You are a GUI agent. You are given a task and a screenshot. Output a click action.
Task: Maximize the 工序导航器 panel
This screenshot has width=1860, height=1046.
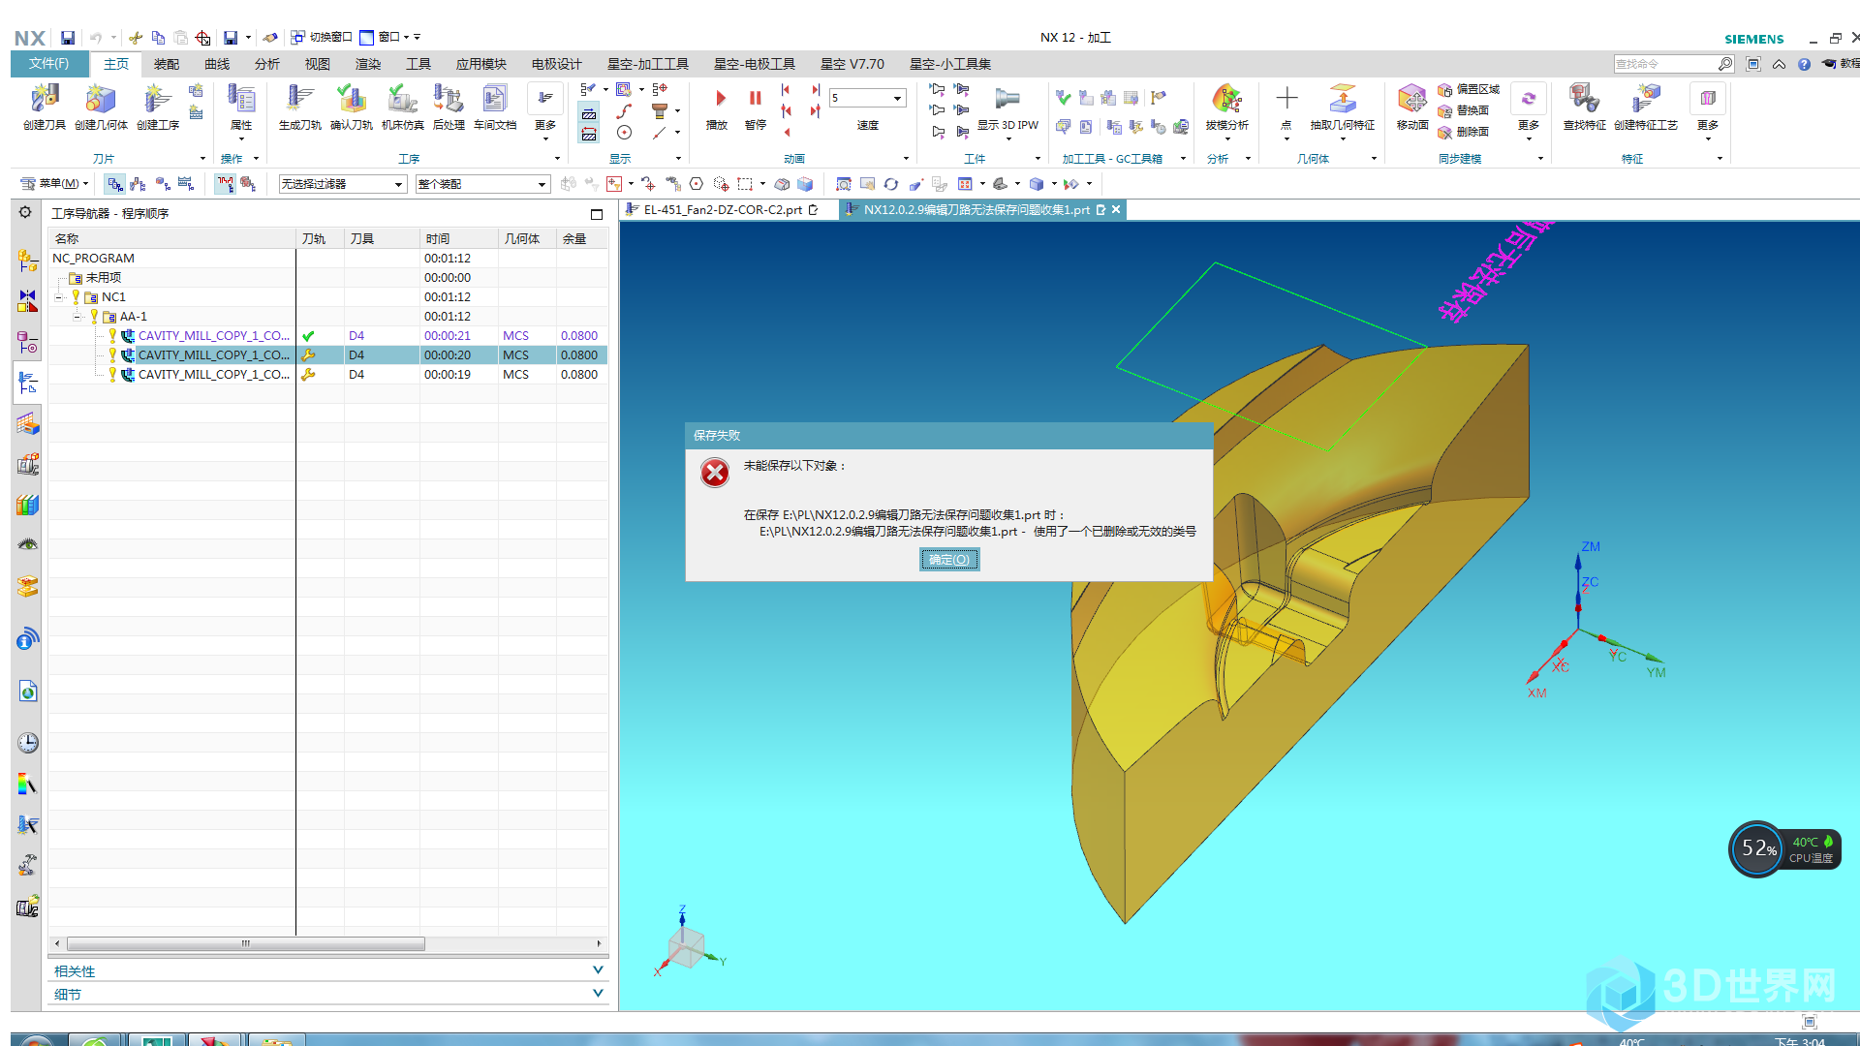tap(597, 214)
